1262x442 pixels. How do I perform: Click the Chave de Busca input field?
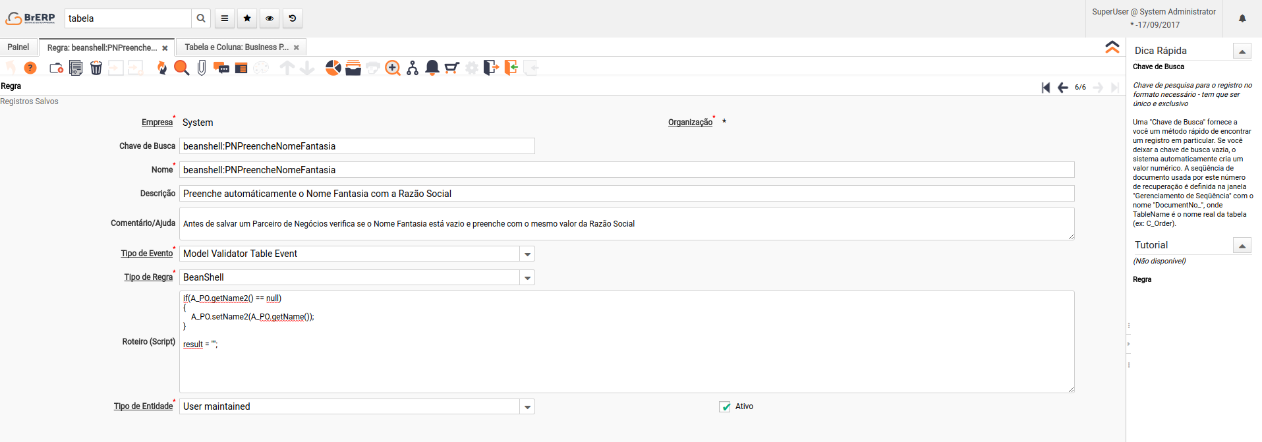tap(357, 146)
